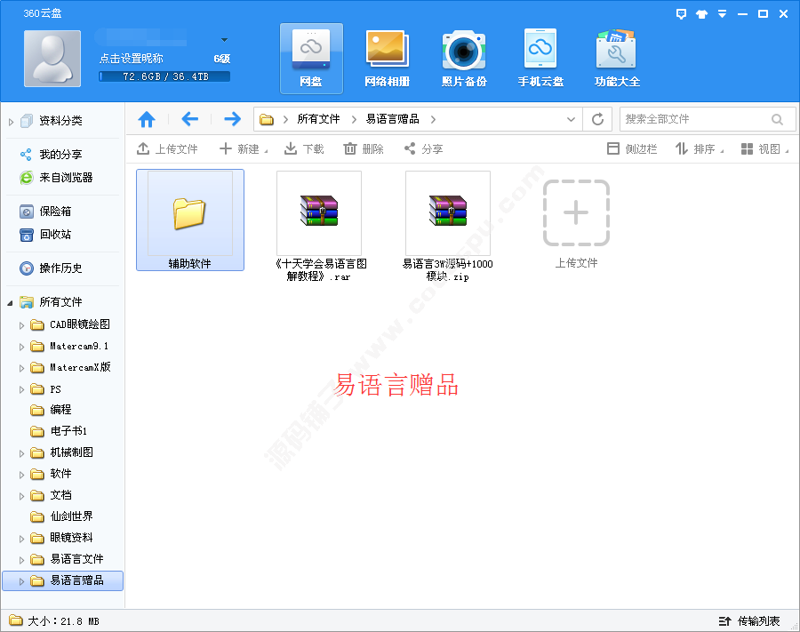Viewport: 800px width, 632px height.
Task: Select the 辅助软件 folder
Action: pos(190,220)
